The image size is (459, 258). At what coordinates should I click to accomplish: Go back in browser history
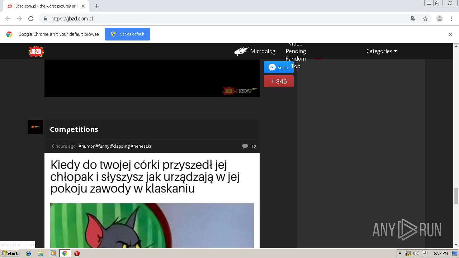point(8,19)
